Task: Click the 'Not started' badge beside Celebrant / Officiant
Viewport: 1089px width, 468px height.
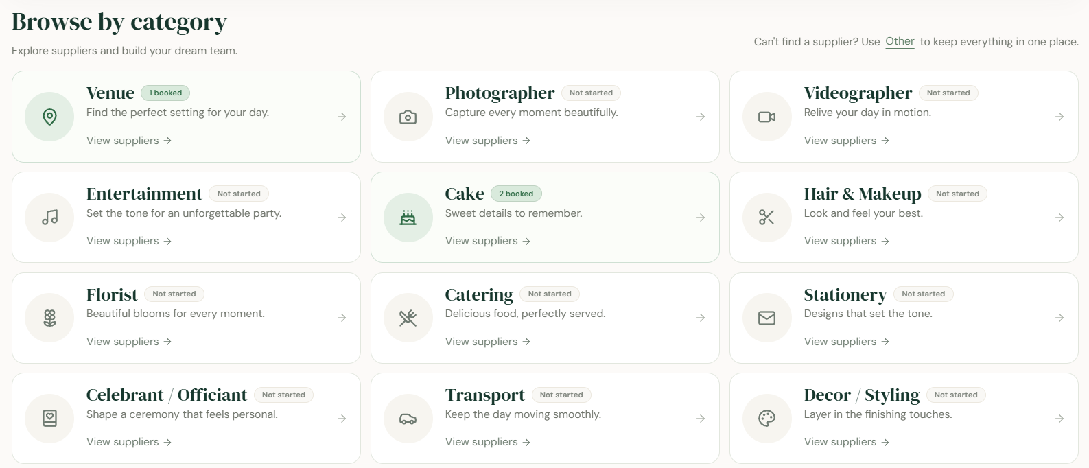Action: (283, 395)
